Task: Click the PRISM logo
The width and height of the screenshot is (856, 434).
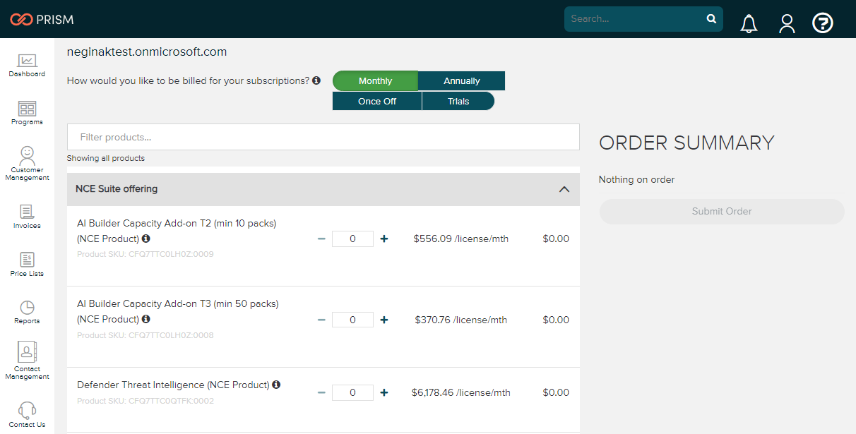Action: click(x=42, y=19)
